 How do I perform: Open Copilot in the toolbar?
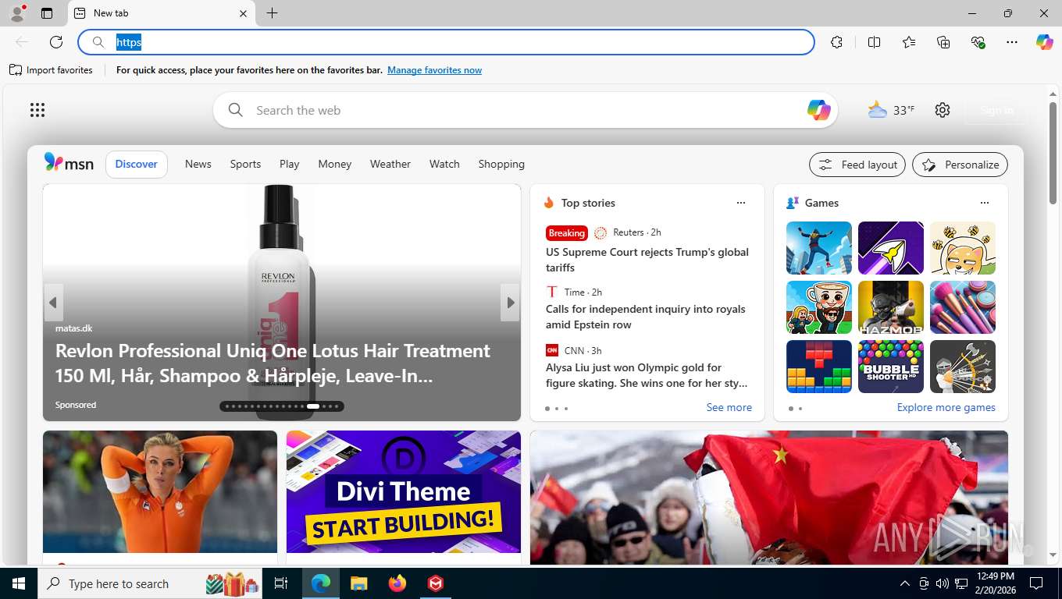click(1045, 42)
